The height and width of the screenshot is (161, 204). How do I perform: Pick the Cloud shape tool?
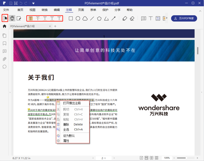[85, 18]
